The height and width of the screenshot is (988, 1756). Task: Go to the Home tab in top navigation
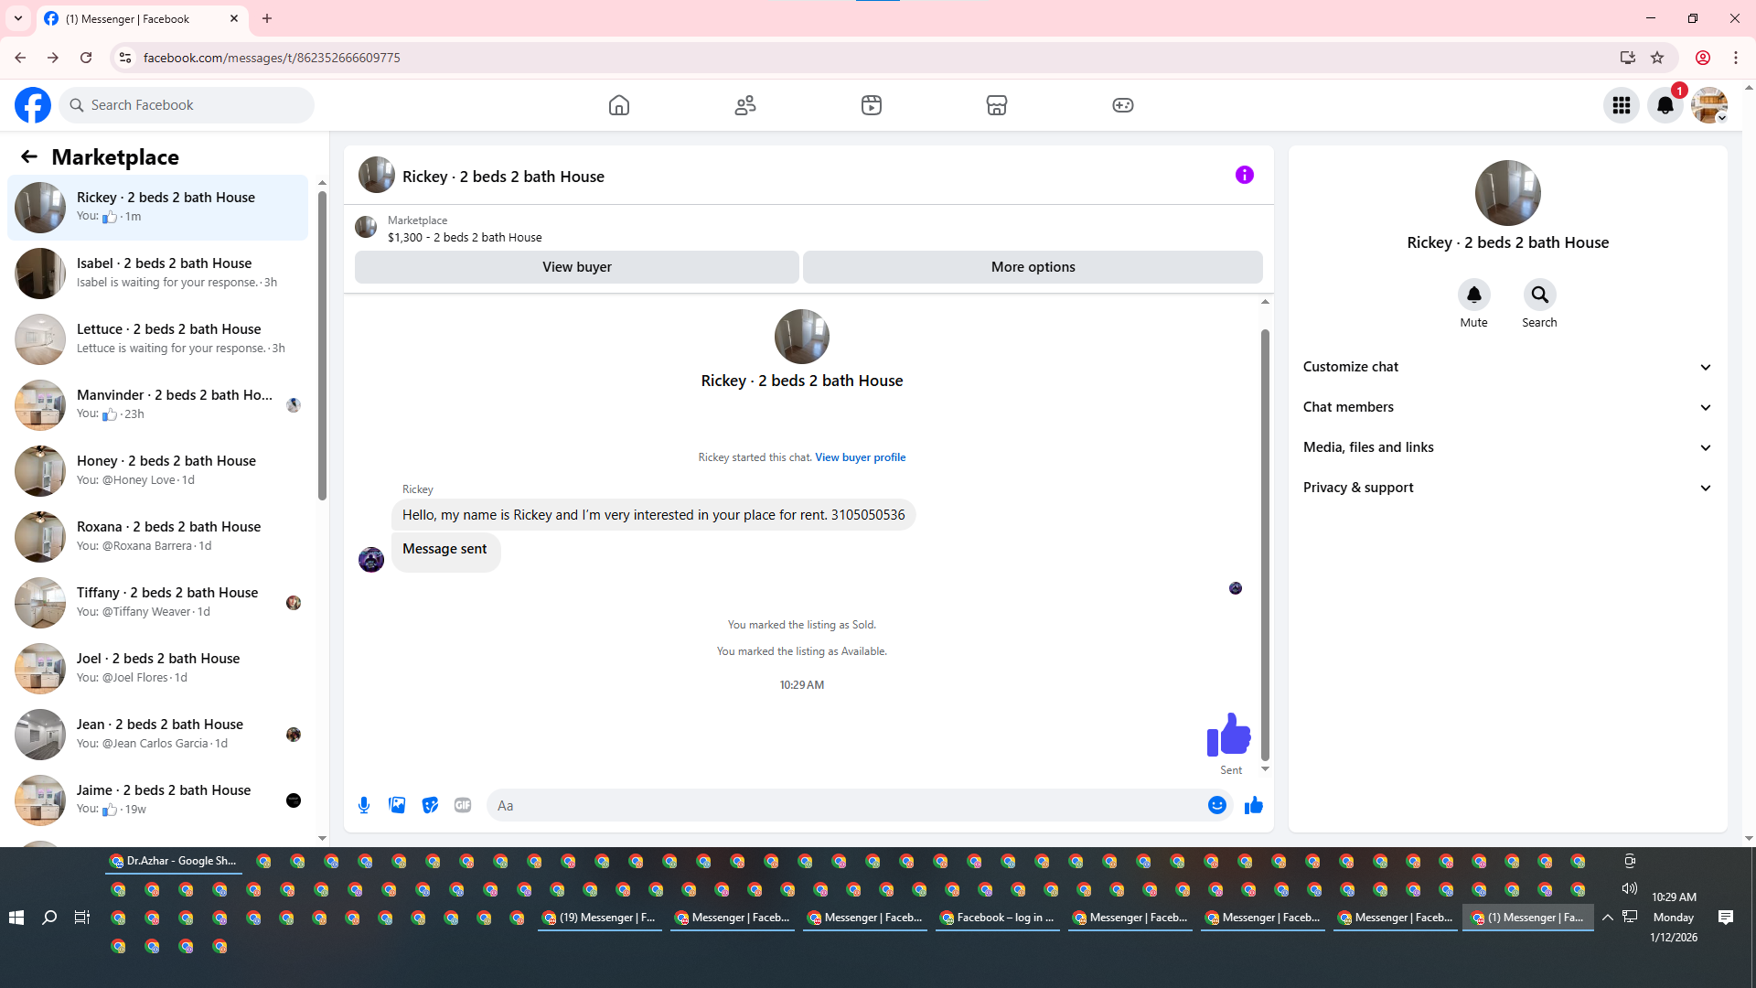[x=619, y=105]
